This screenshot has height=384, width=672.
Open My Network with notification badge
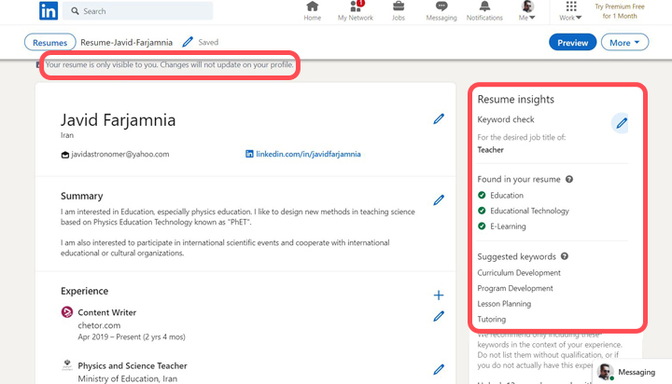tap(355, 11)
